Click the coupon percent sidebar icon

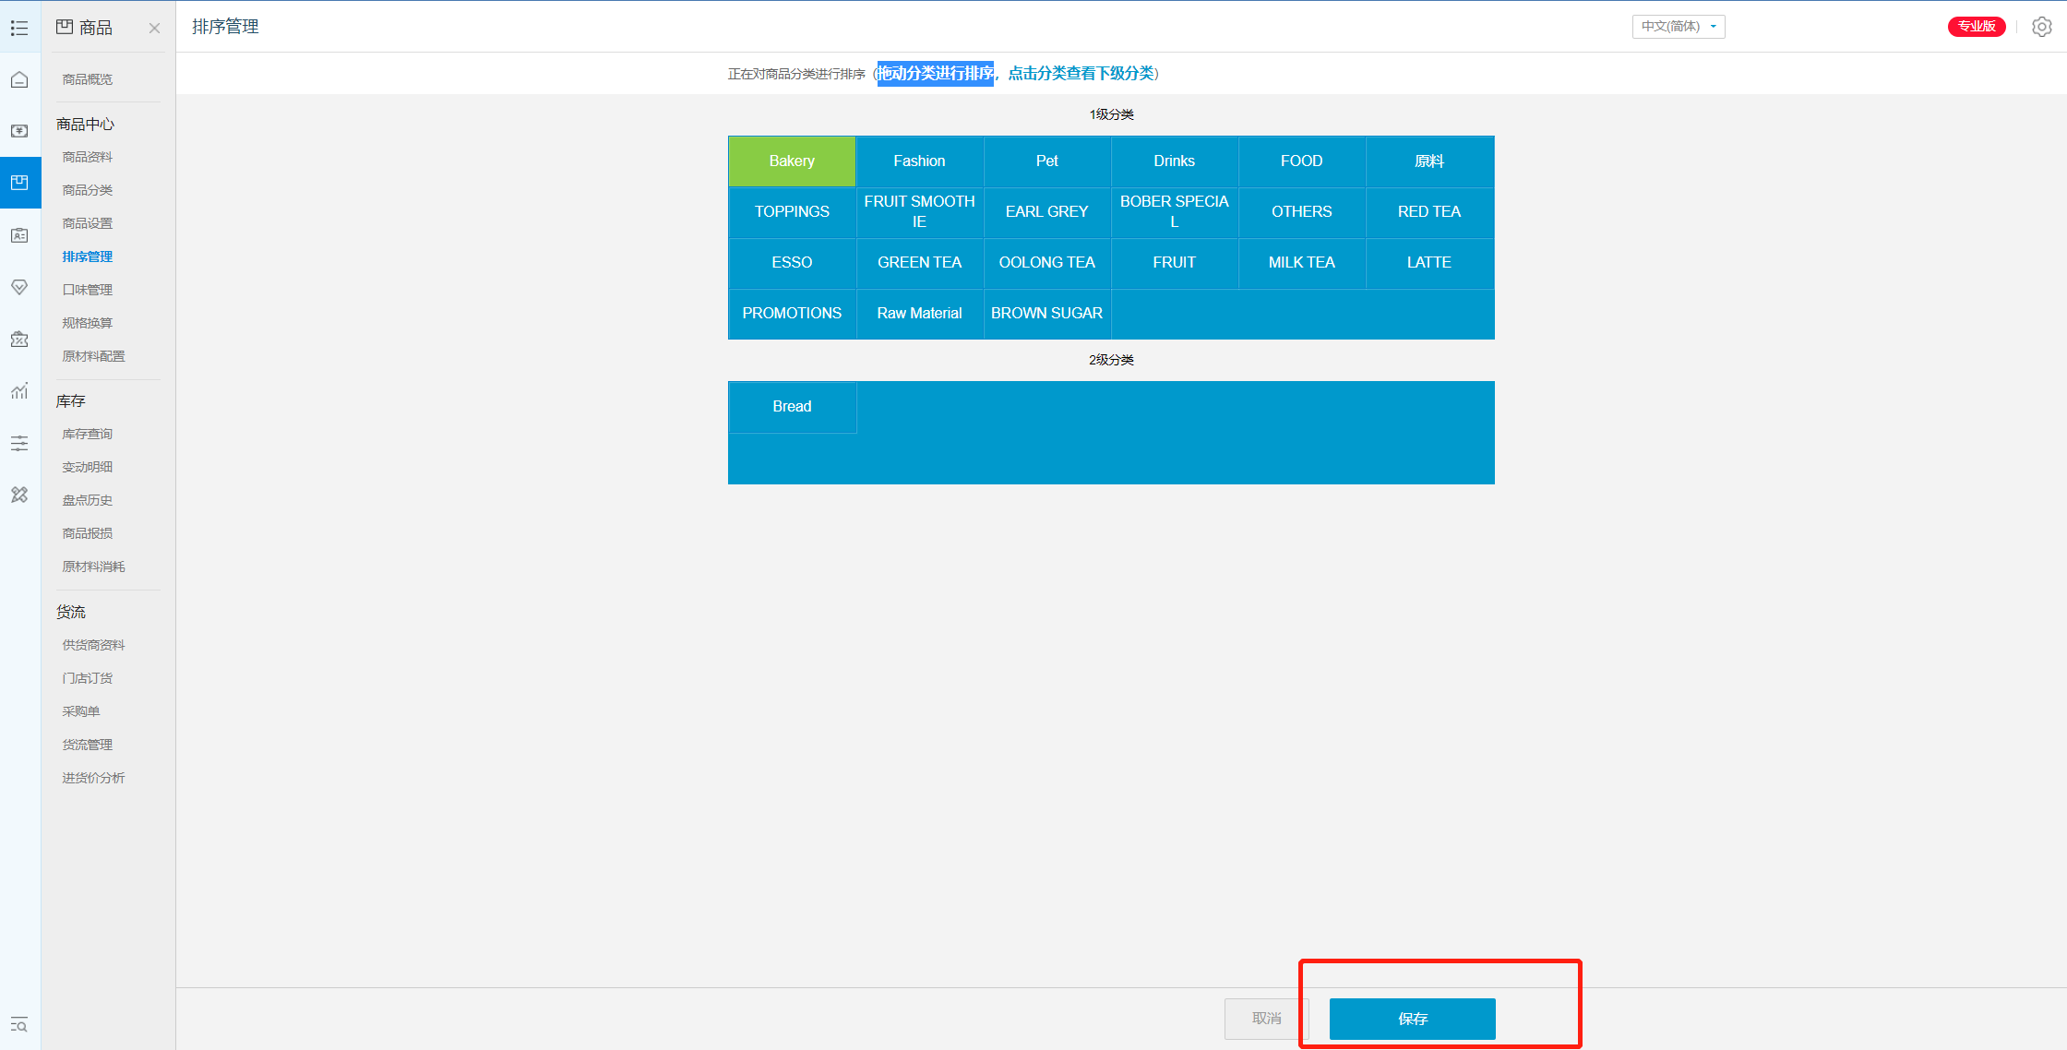19,339
